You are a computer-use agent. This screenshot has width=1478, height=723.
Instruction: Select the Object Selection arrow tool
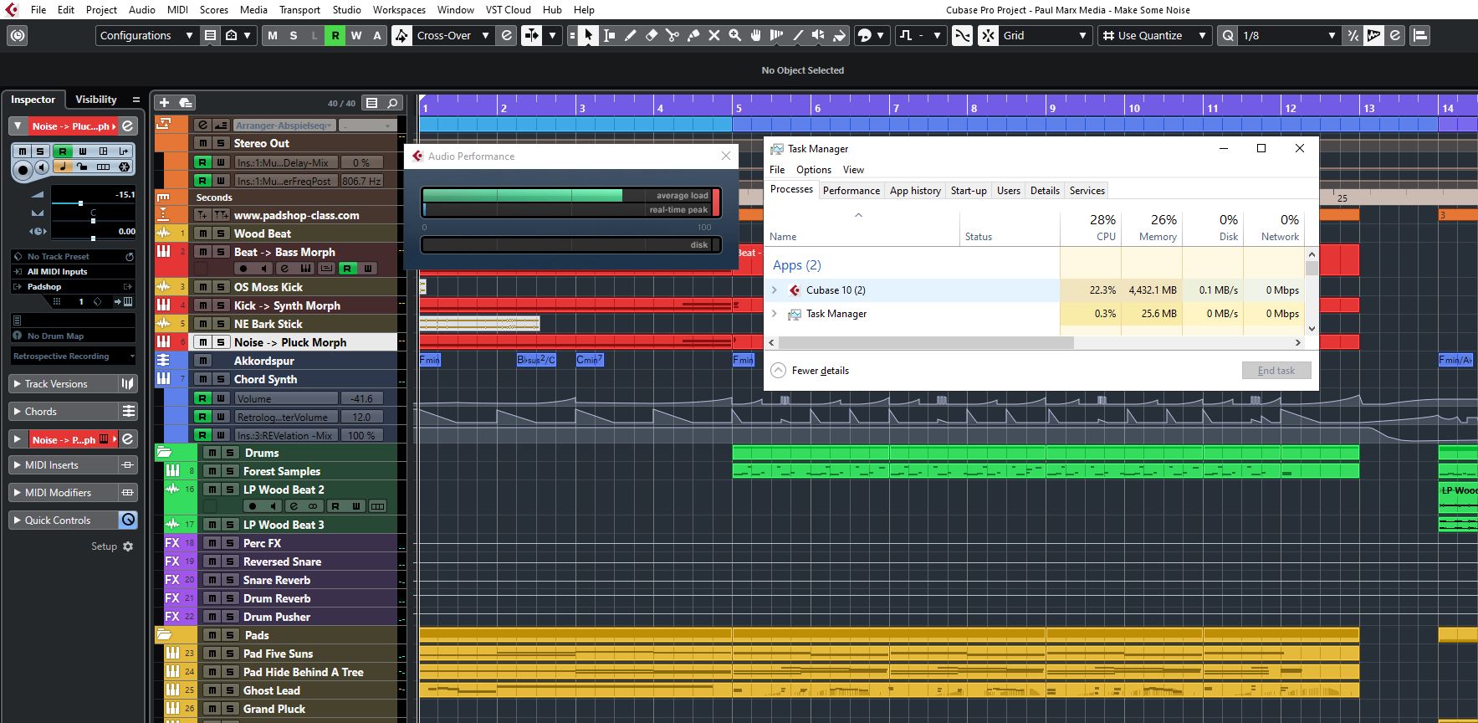click(589, 35)
